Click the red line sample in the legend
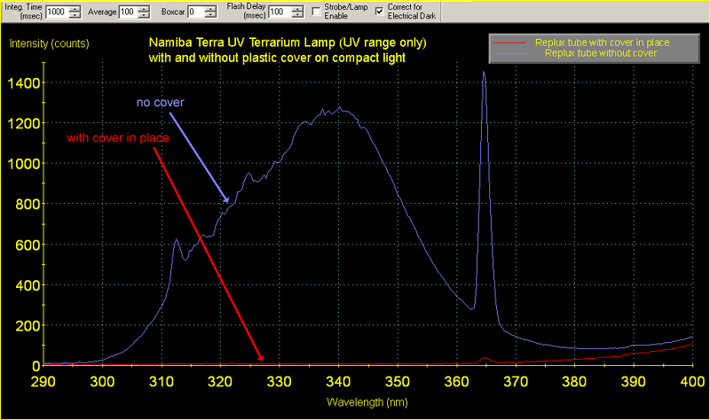This screenshot has width=710, height=420. click(x=509, y=43)
